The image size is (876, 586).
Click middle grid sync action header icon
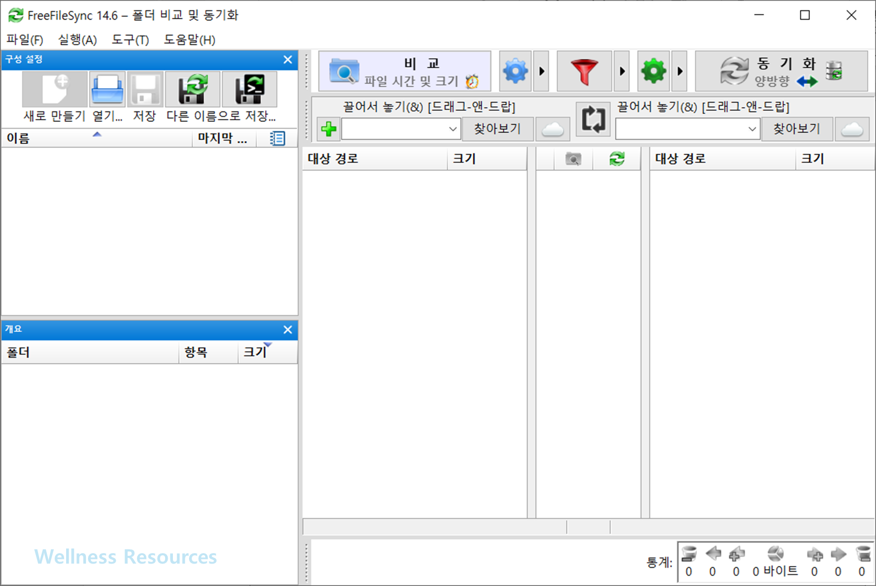coord(617,159)
